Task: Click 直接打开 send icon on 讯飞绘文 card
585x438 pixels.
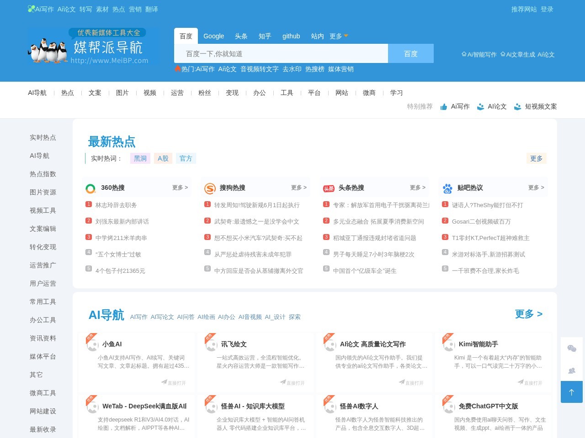Action: point(283,382)
